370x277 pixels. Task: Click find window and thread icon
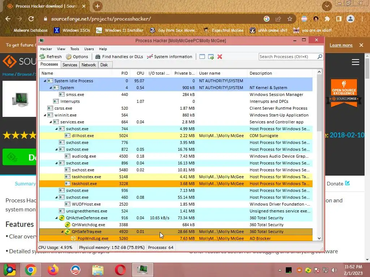coord(211,57)
